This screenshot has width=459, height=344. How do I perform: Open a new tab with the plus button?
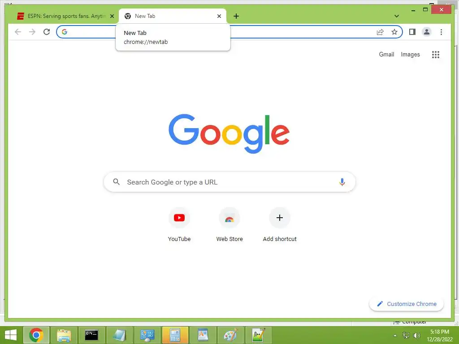click(236, 16)
